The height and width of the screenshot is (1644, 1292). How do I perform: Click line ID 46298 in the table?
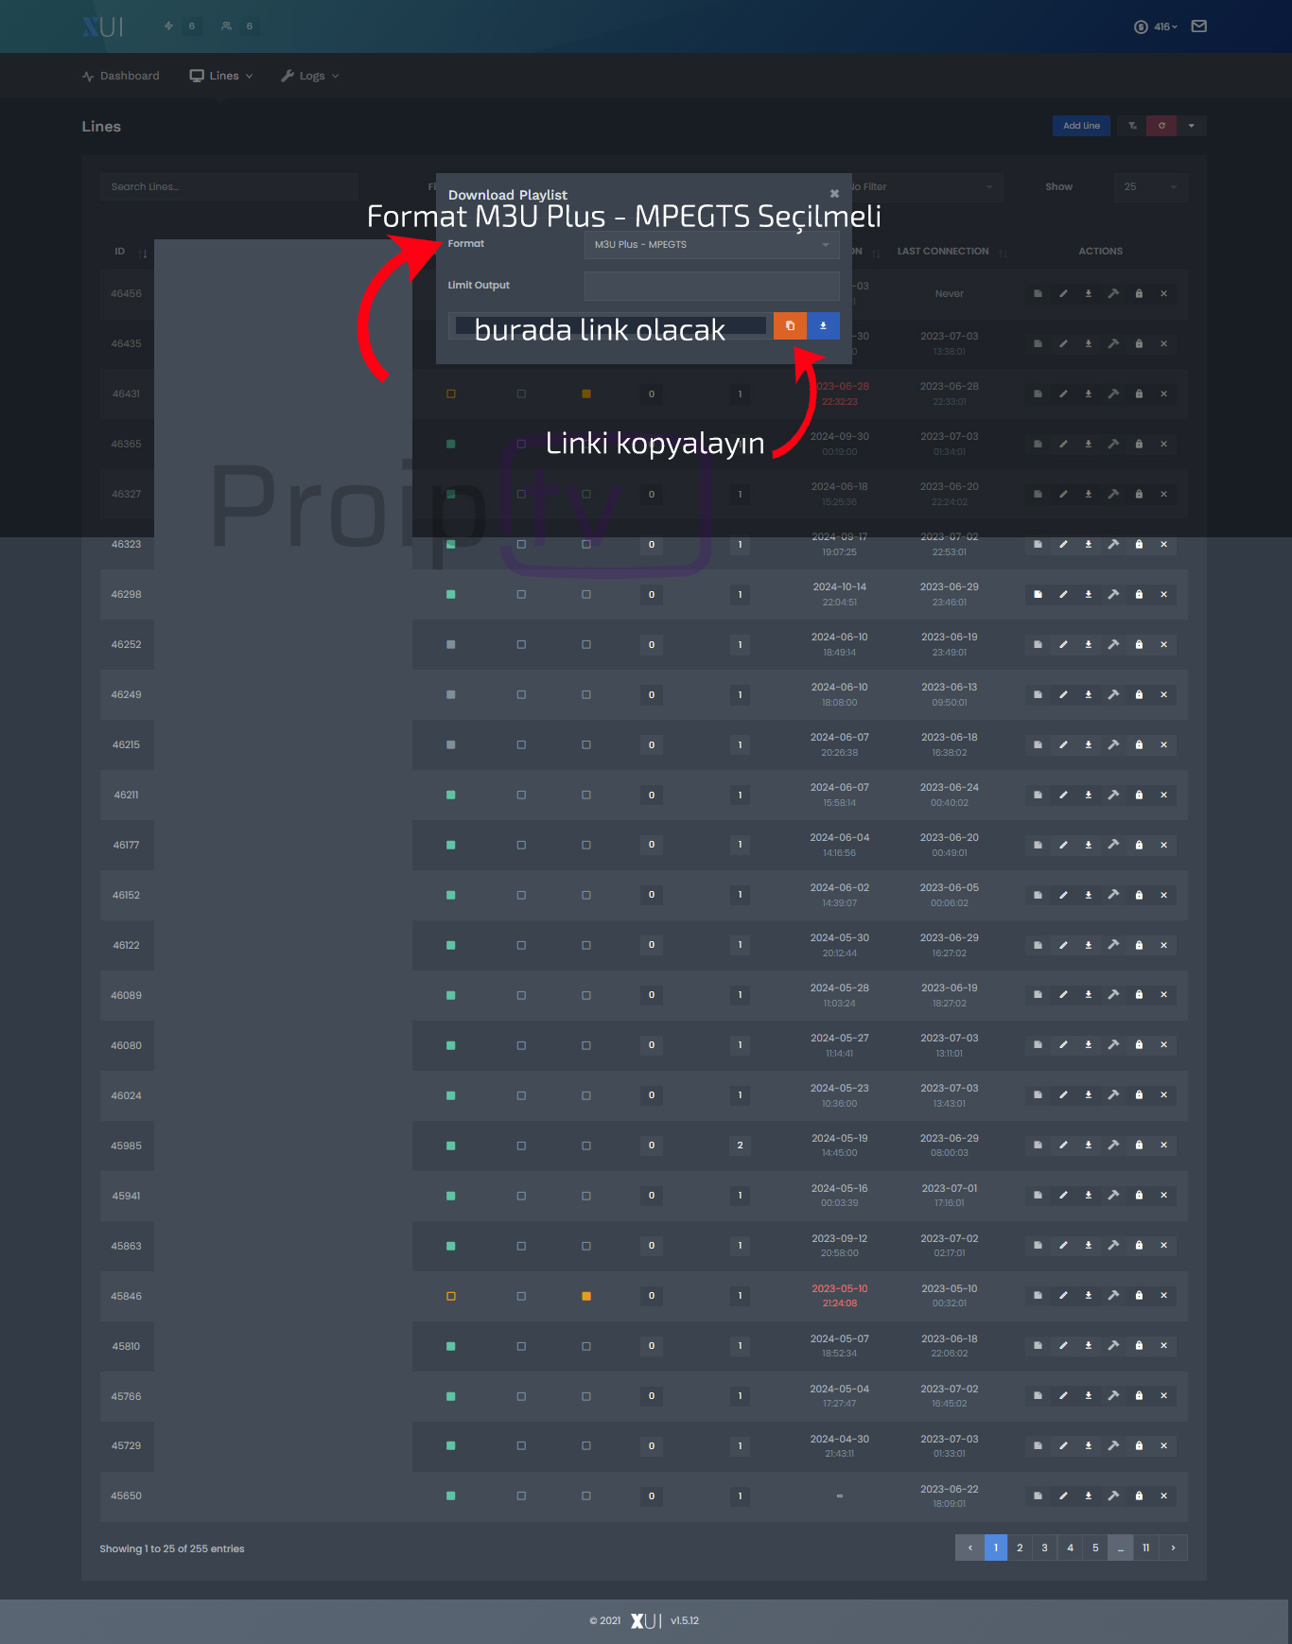pos(126,595)
